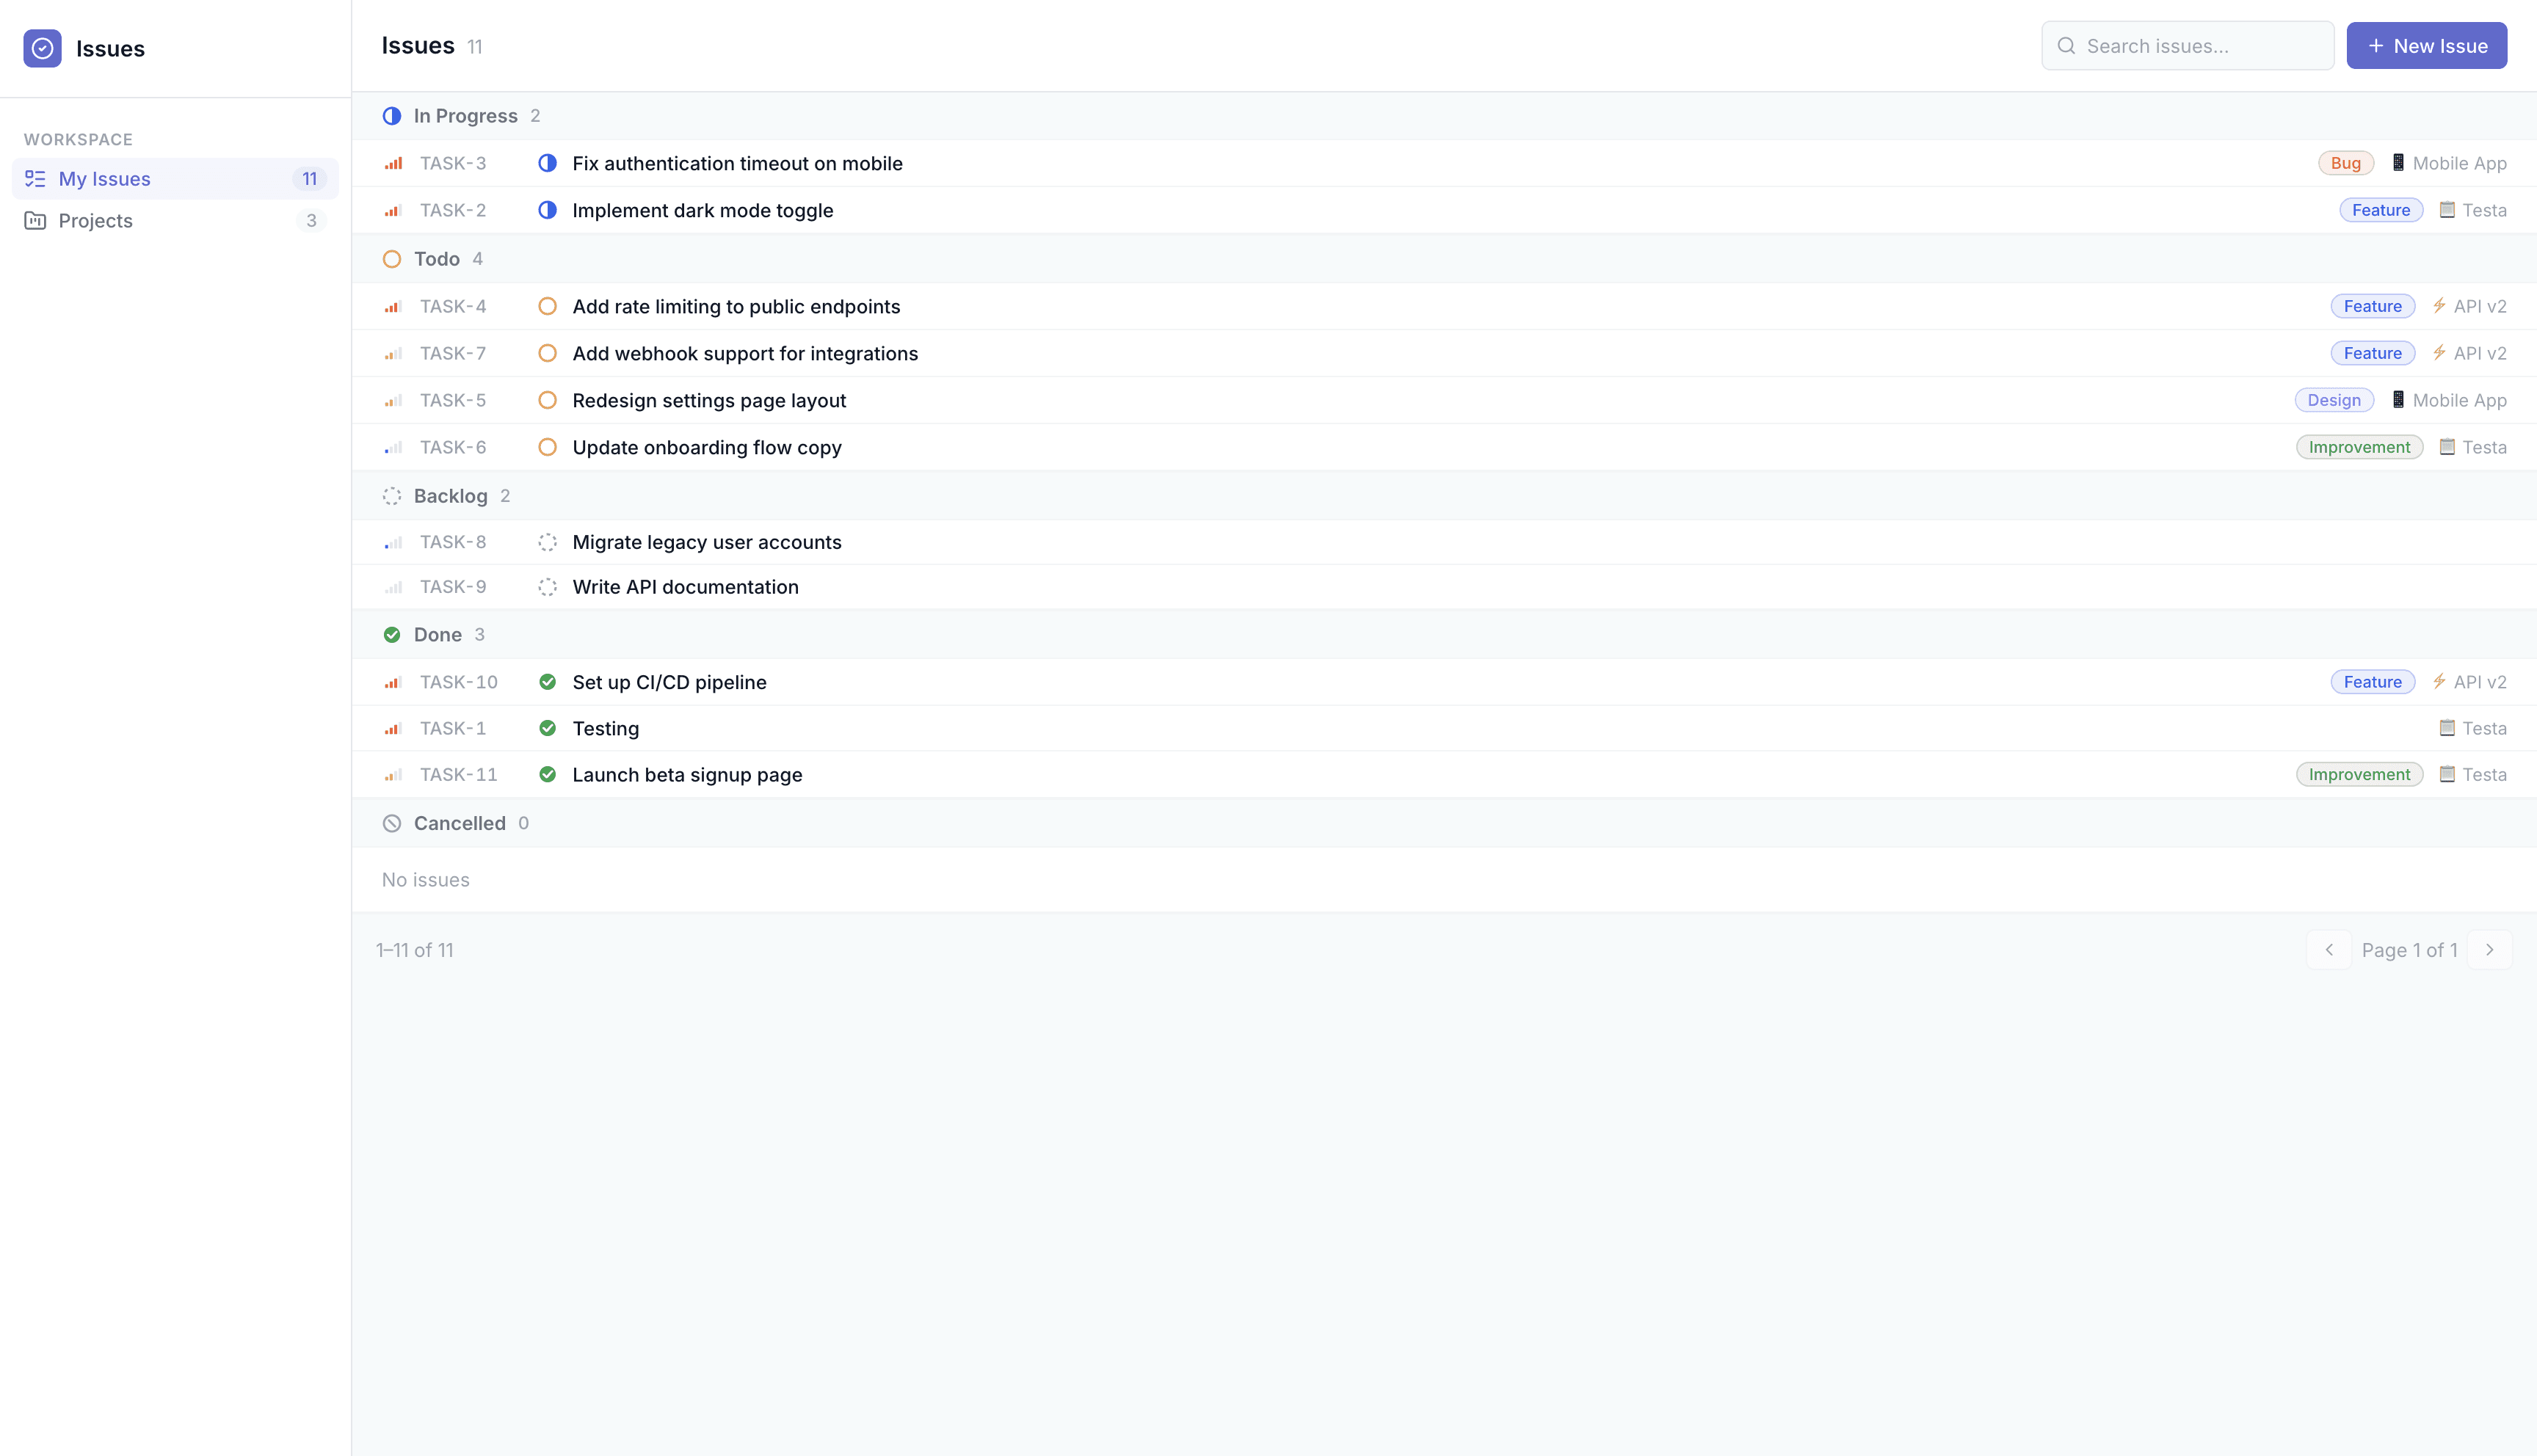The image size is (2537, 1456).
Task: Click the done checkmark icon of TASK-10
Action: point(547,682)
